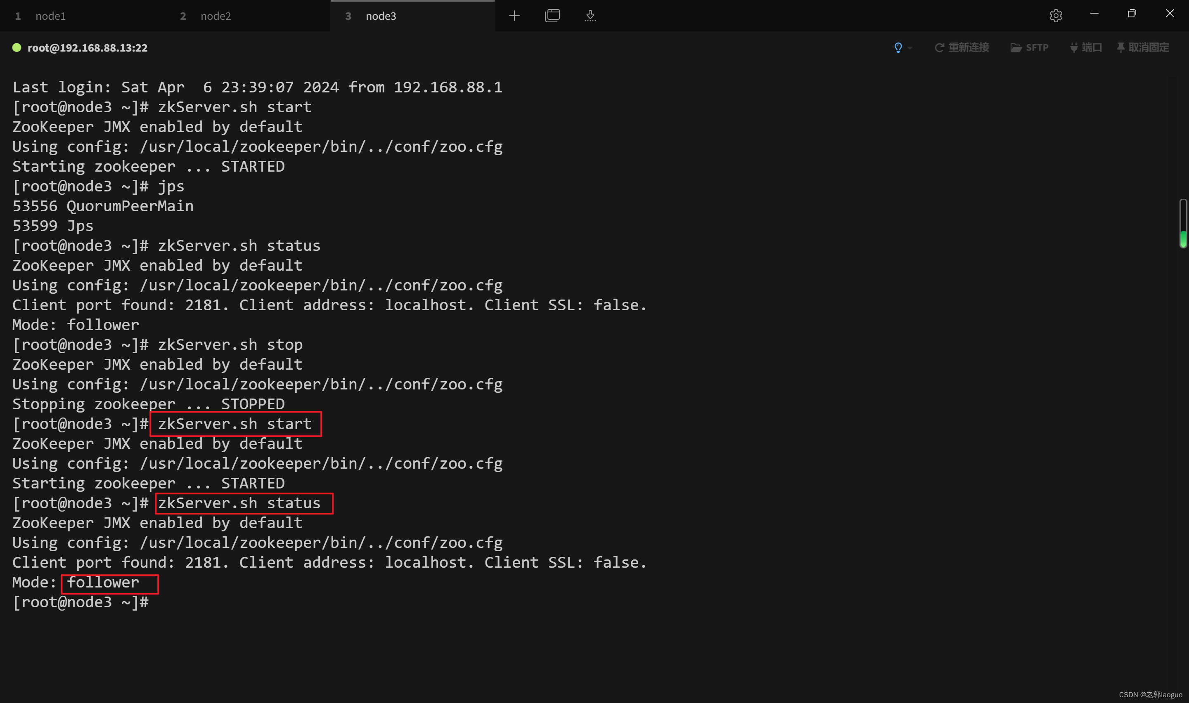Image resolution: width=1189 pixels, height=703 pixels.
Task: Click the root@192.168.88.13:22 session label
Action: click(87, 48)
